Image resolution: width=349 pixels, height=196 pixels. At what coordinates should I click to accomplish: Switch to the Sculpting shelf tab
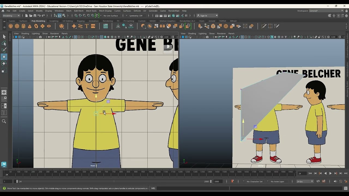point(54,21)
